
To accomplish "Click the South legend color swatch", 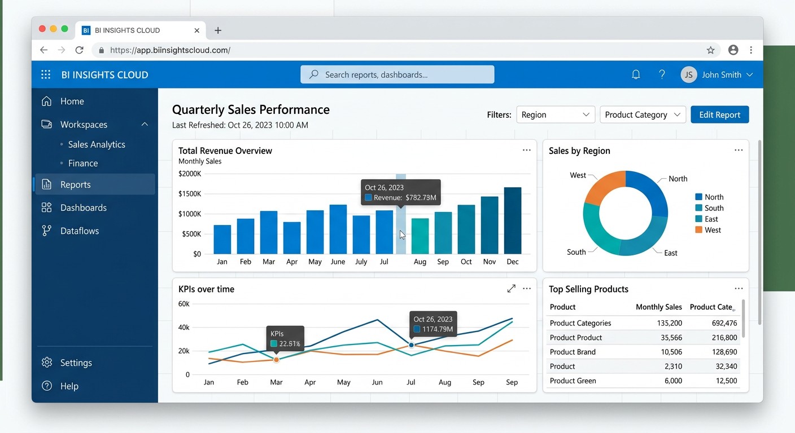I will (698, 208).
